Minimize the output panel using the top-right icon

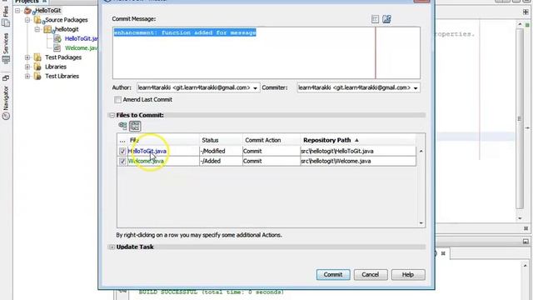point(526,242)
